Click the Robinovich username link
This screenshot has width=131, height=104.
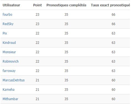point(11,62)
